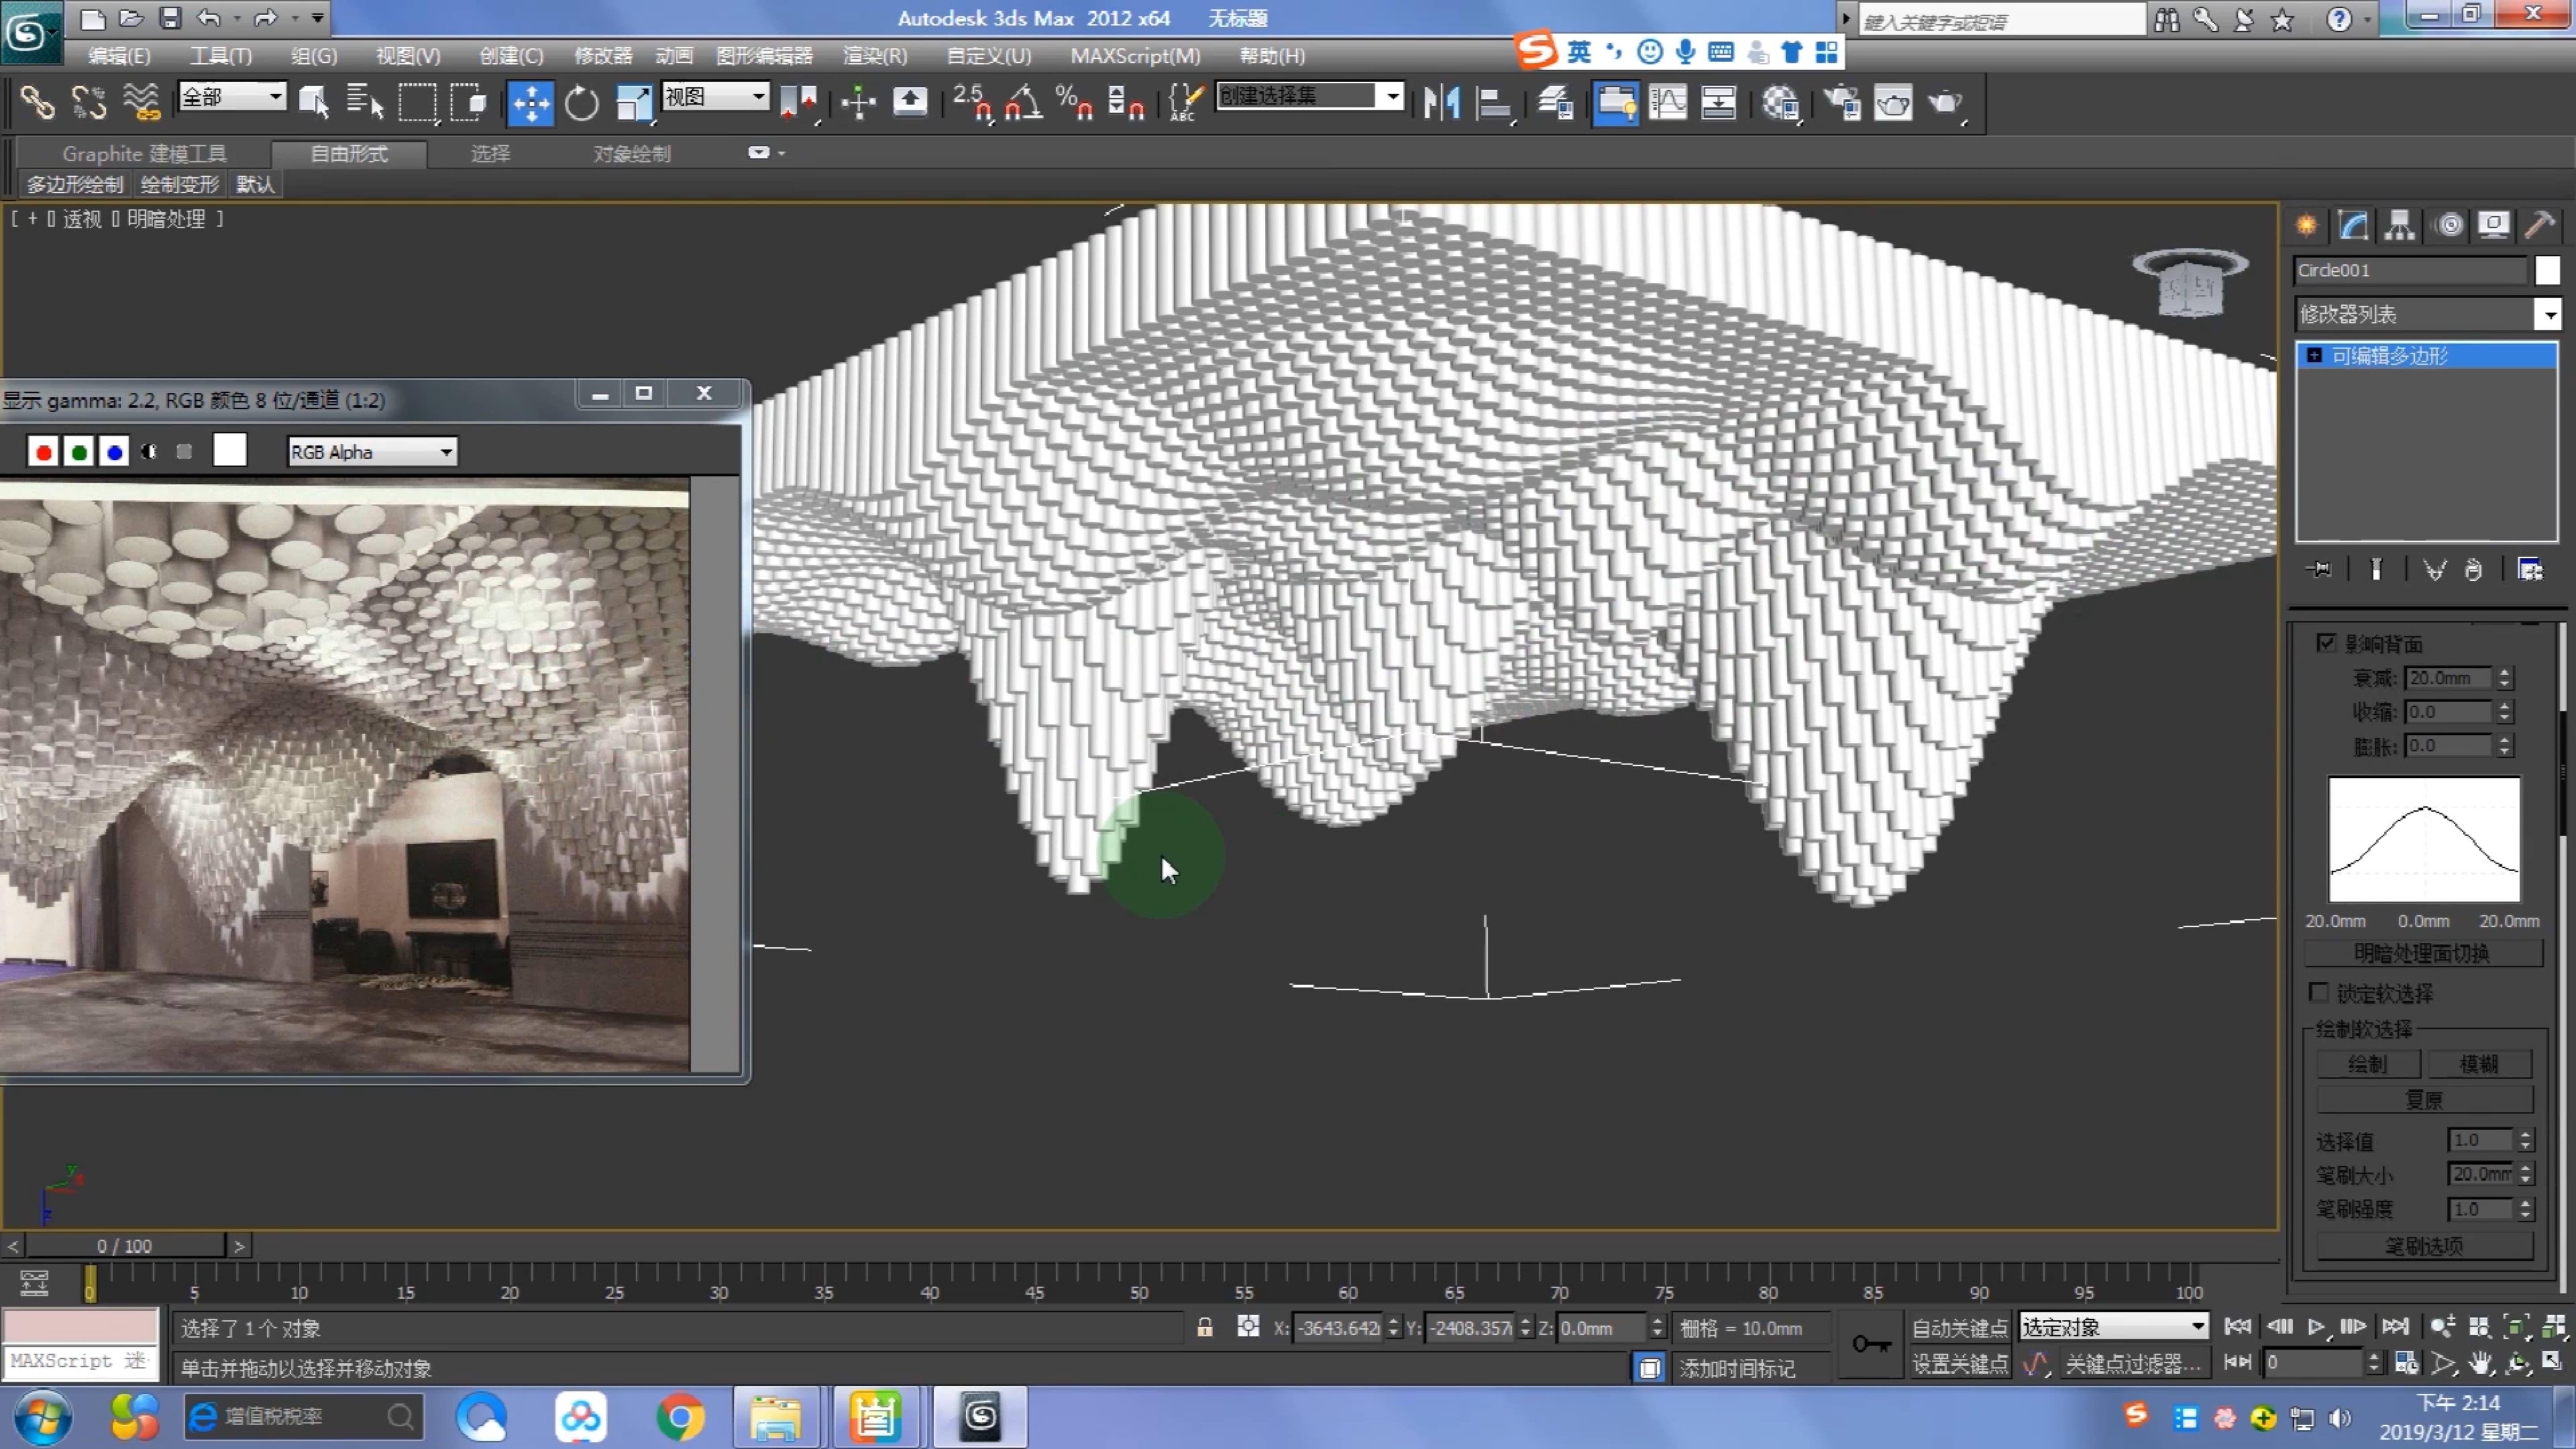
Task: Click the Unlink Selection icon
Action: [x=89, y=102]
